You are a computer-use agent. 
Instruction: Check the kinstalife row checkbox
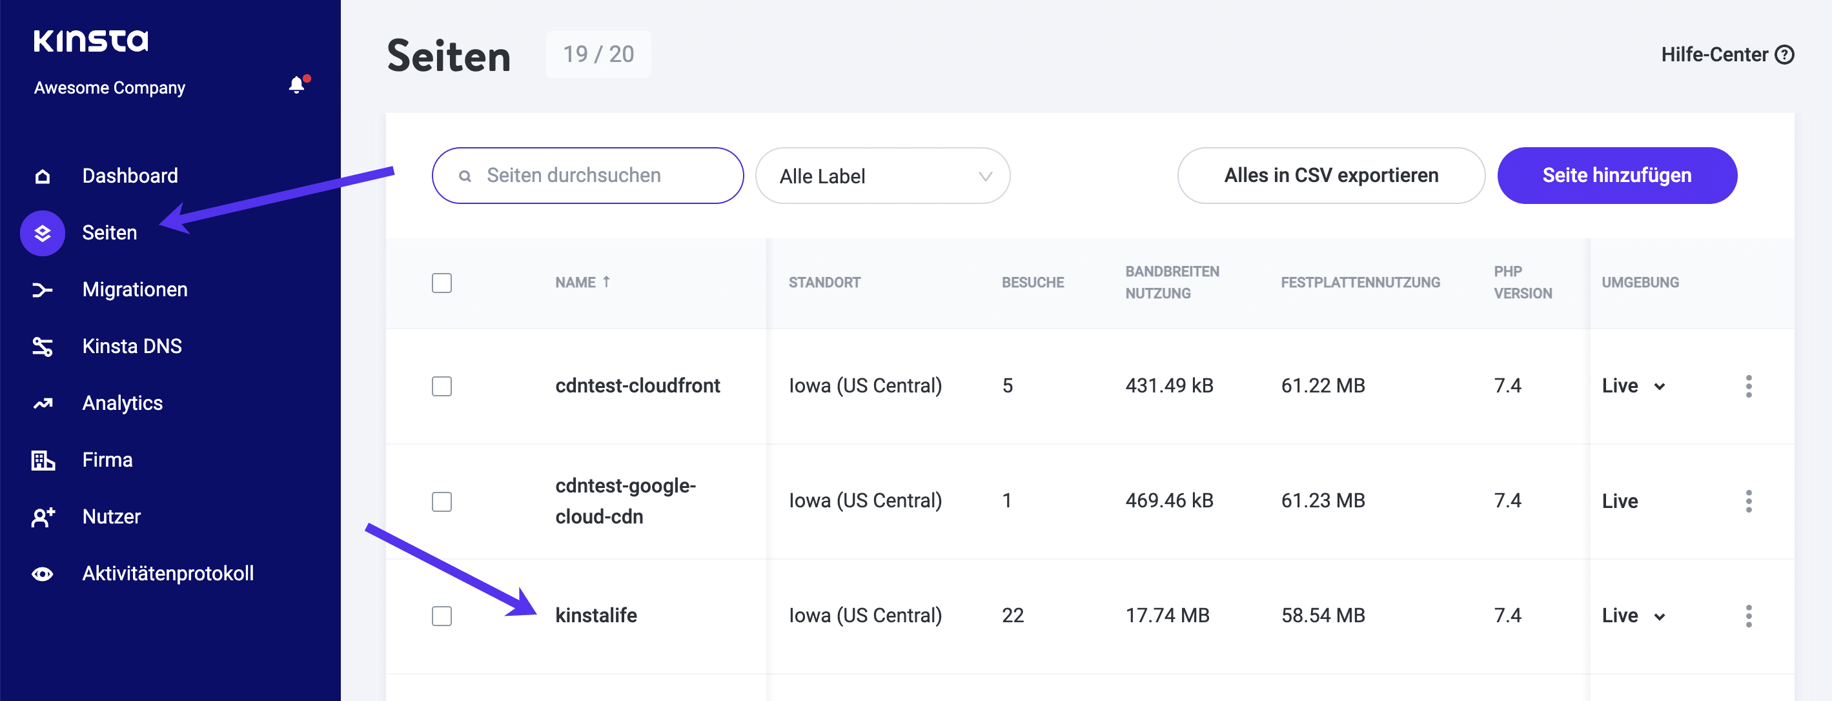point(442,616)
